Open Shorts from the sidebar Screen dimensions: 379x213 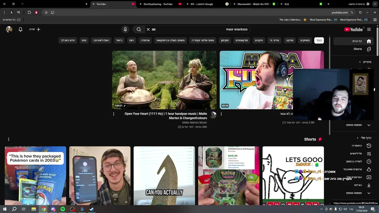tap(353, 49)
